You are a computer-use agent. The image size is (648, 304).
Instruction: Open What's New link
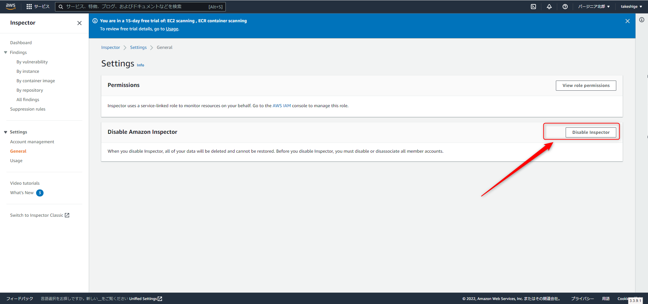click(22, 192)
